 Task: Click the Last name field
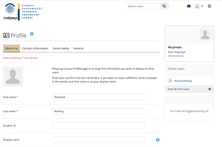pos(98,111)
